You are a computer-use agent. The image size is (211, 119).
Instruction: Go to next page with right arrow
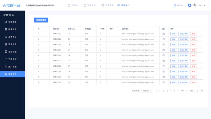(187, 91)
